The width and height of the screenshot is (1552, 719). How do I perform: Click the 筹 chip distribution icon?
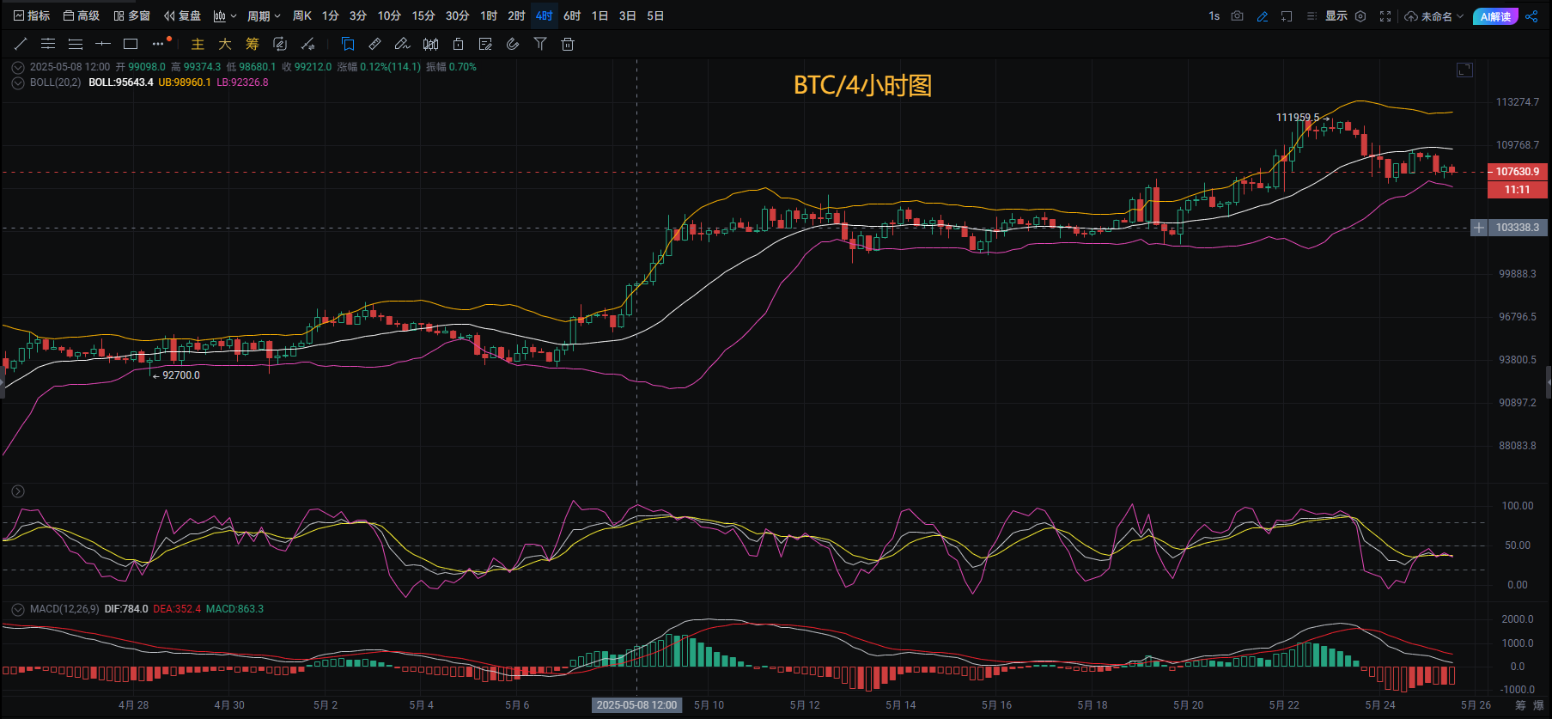(253, 44)
